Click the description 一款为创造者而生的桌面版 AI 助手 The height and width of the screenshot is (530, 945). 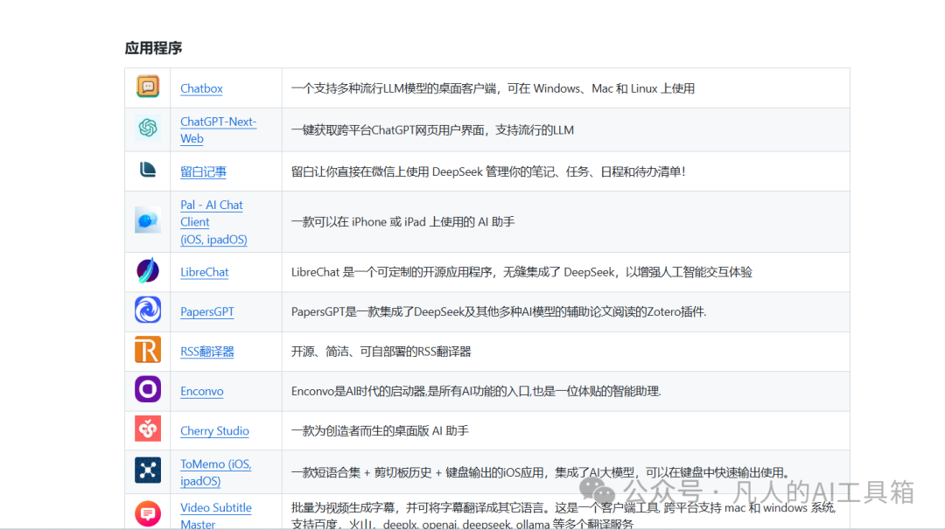click(x=380, y=431)
